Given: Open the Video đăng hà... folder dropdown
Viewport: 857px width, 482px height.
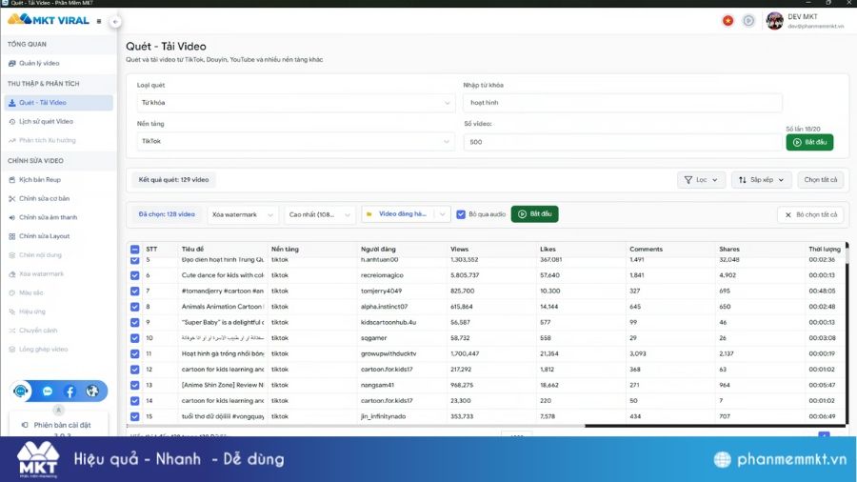Looking at the screenshot, I should tap(406, 214).
